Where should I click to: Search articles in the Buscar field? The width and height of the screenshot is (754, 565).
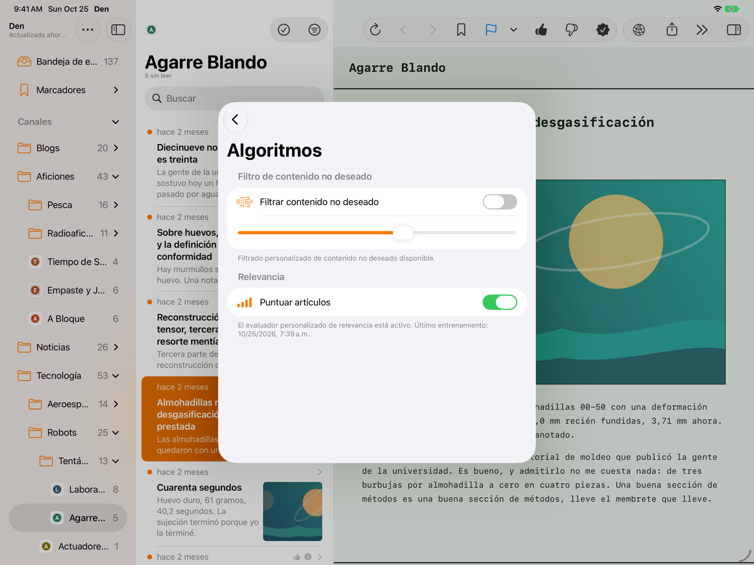point(235,99)
